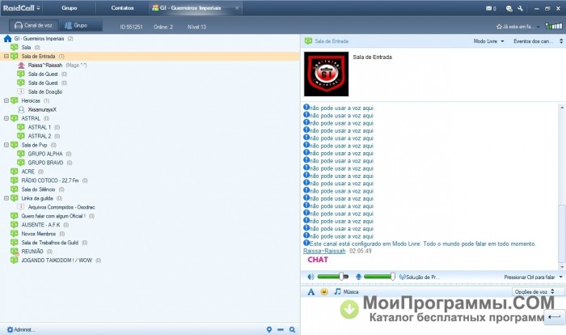
Task: Collapse the Links da guilda channel
Action: [6, 198]
